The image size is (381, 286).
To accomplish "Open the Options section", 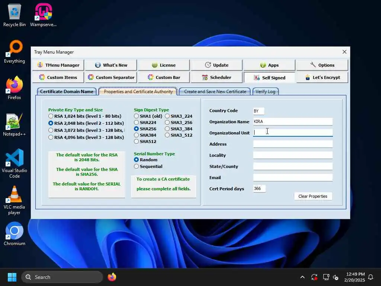I will (322, 65).
